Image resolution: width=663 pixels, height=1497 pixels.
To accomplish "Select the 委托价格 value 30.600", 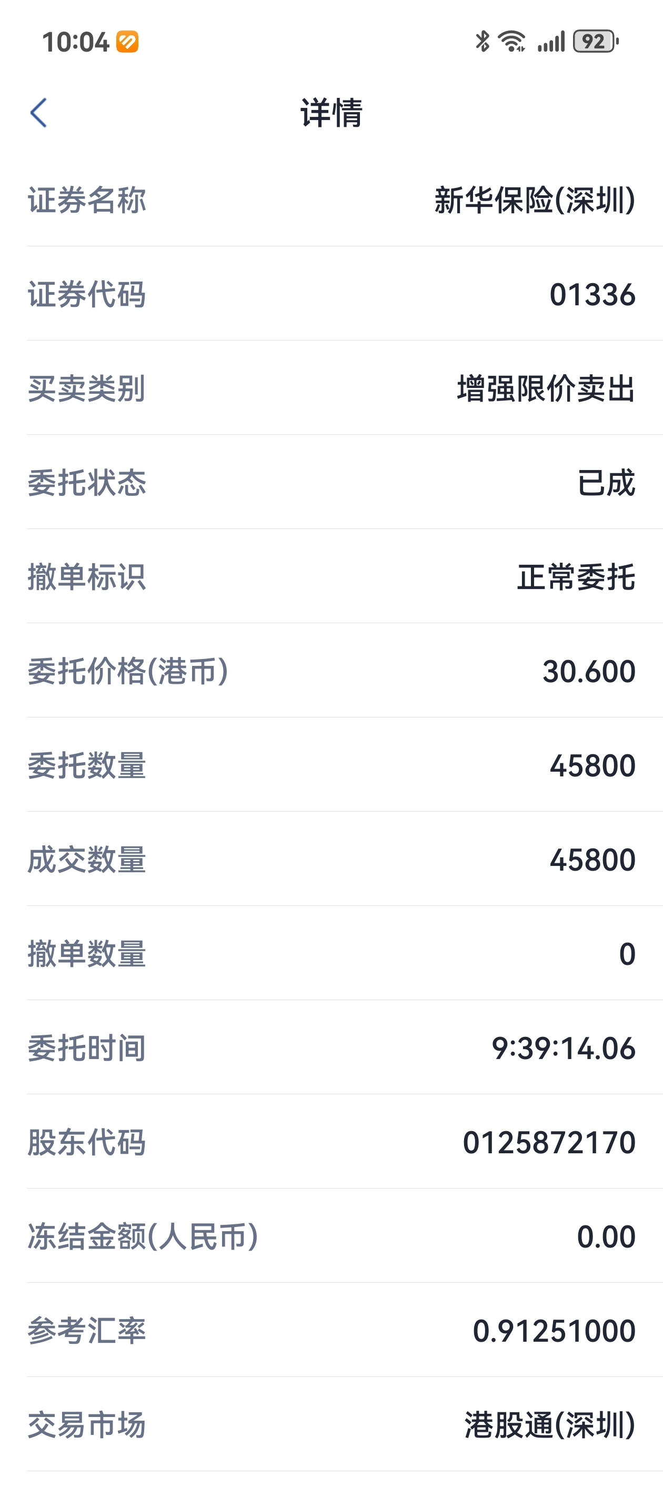I will click(x=589, y=671).
